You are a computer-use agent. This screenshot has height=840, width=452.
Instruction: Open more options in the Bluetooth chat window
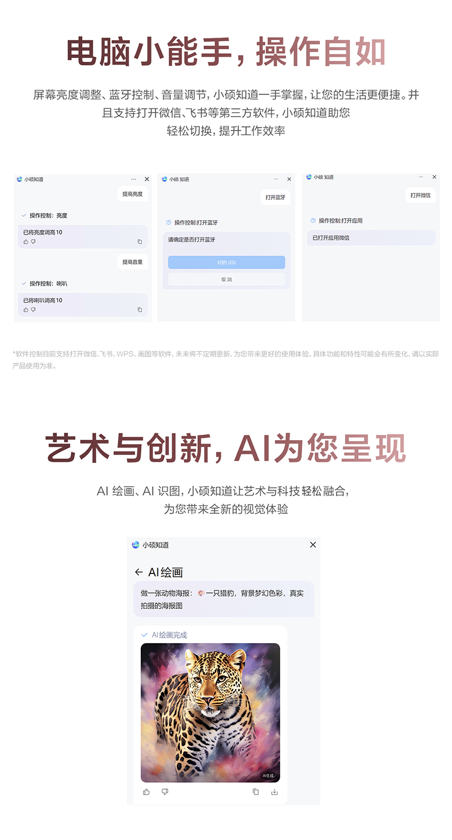click(x=276, y=179)
